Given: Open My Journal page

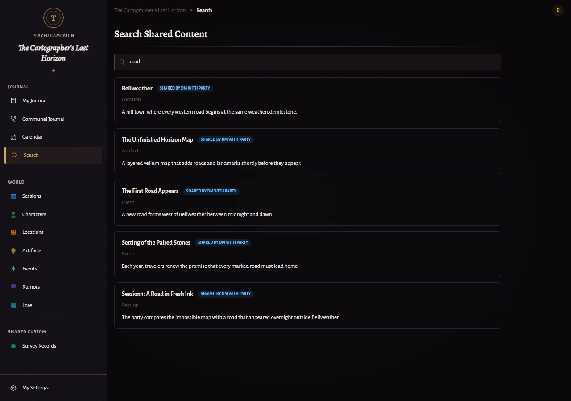Looking at the screenshot, I should click(x=53, y=101).
